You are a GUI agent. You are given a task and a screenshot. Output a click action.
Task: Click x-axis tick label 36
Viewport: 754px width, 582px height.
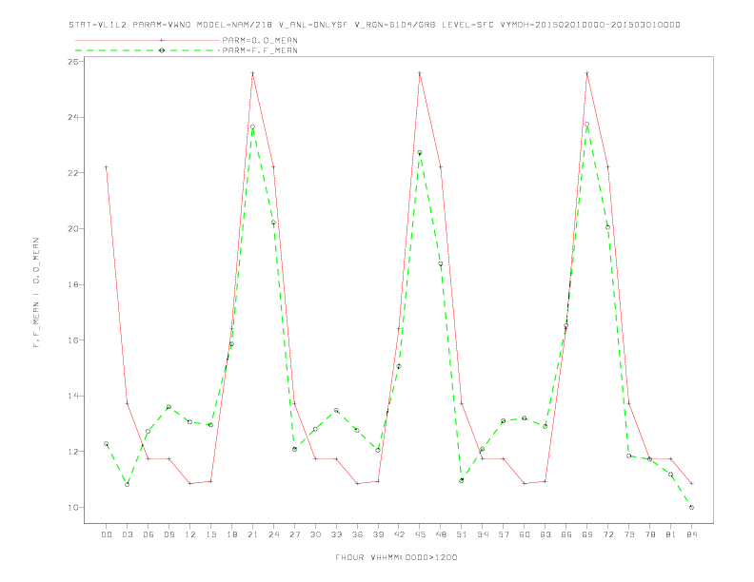click(357, 534)
